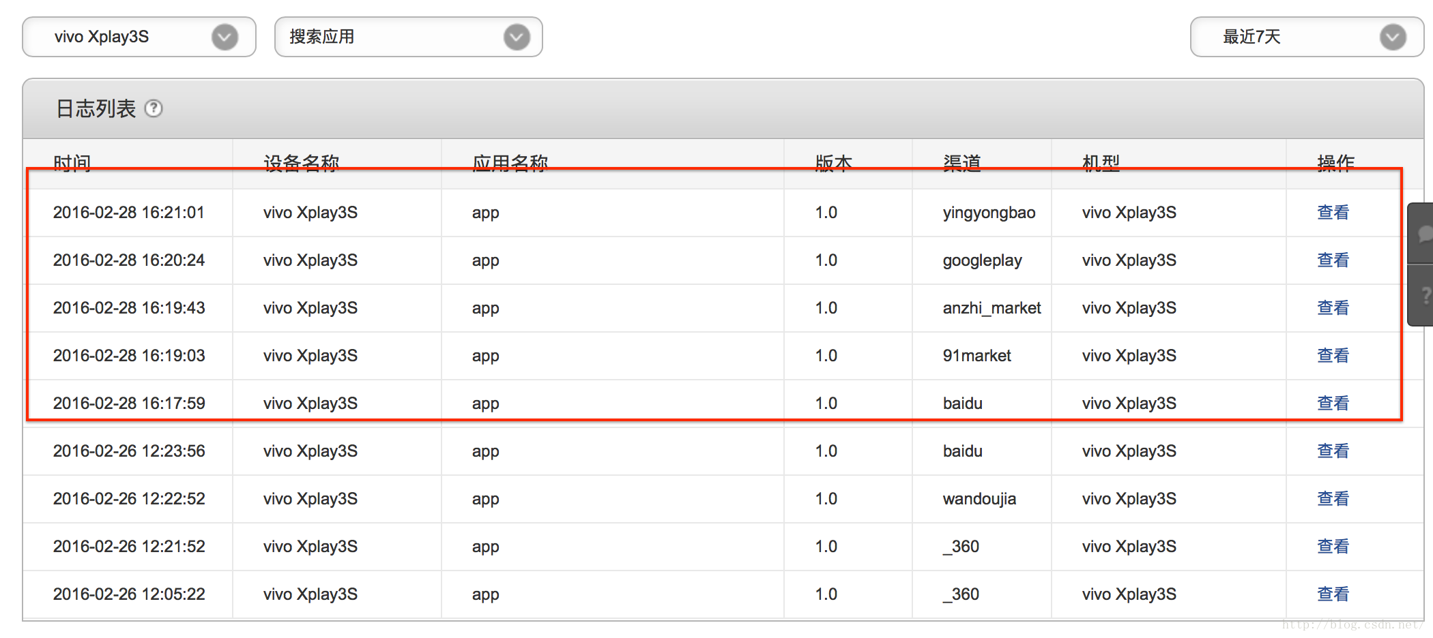Click the 渠道 column header
The width and height of the screenshot is (1433, 638).
[x=962, y=164]
